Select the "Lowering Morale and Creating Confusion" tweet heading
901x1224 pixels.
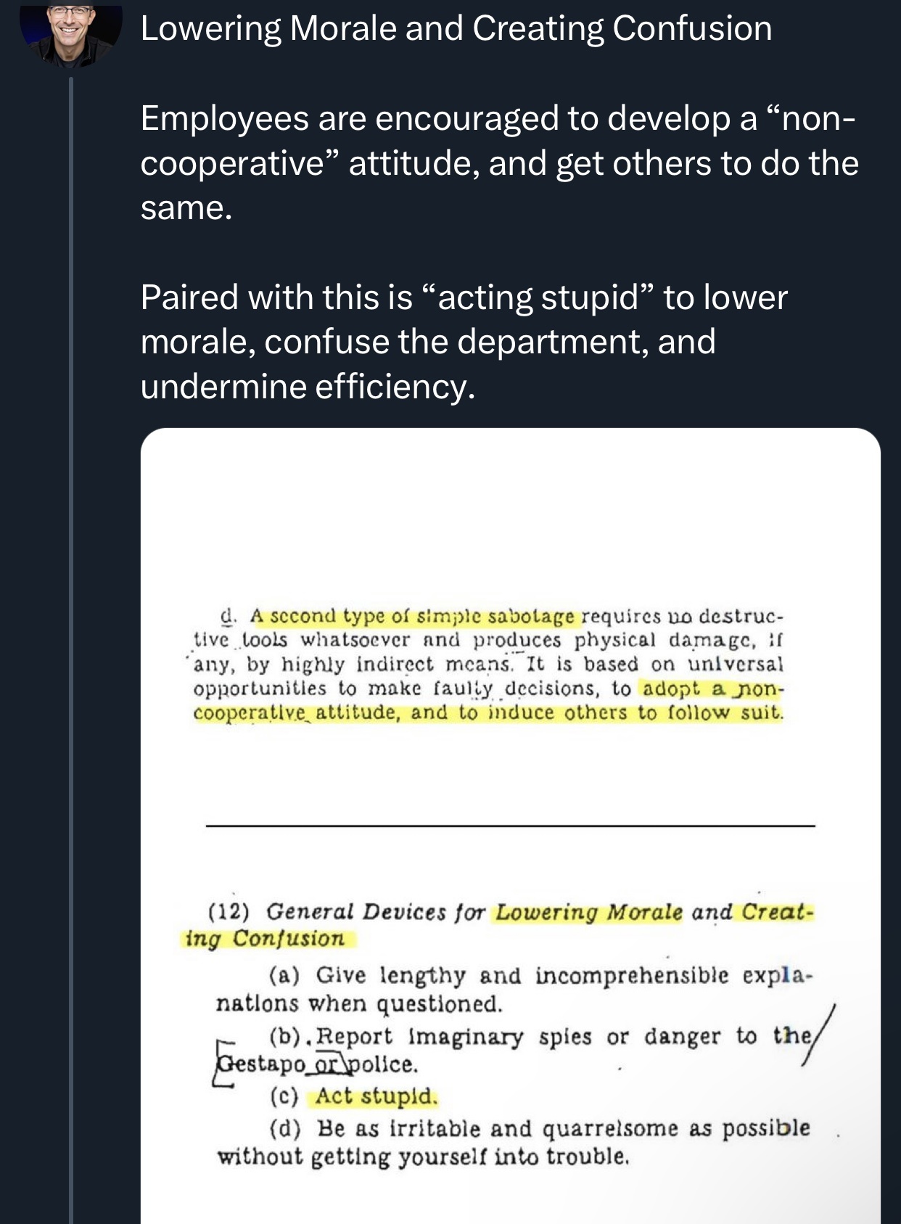click(456, 28)
